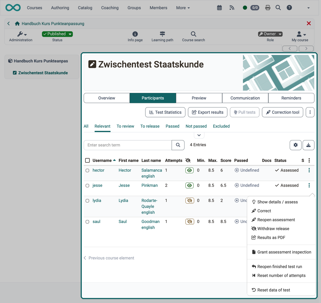Image resolution: width=321 pixels, height=303 pixels.
Task: Filter participants by Not passed
Action: [196, 126]
